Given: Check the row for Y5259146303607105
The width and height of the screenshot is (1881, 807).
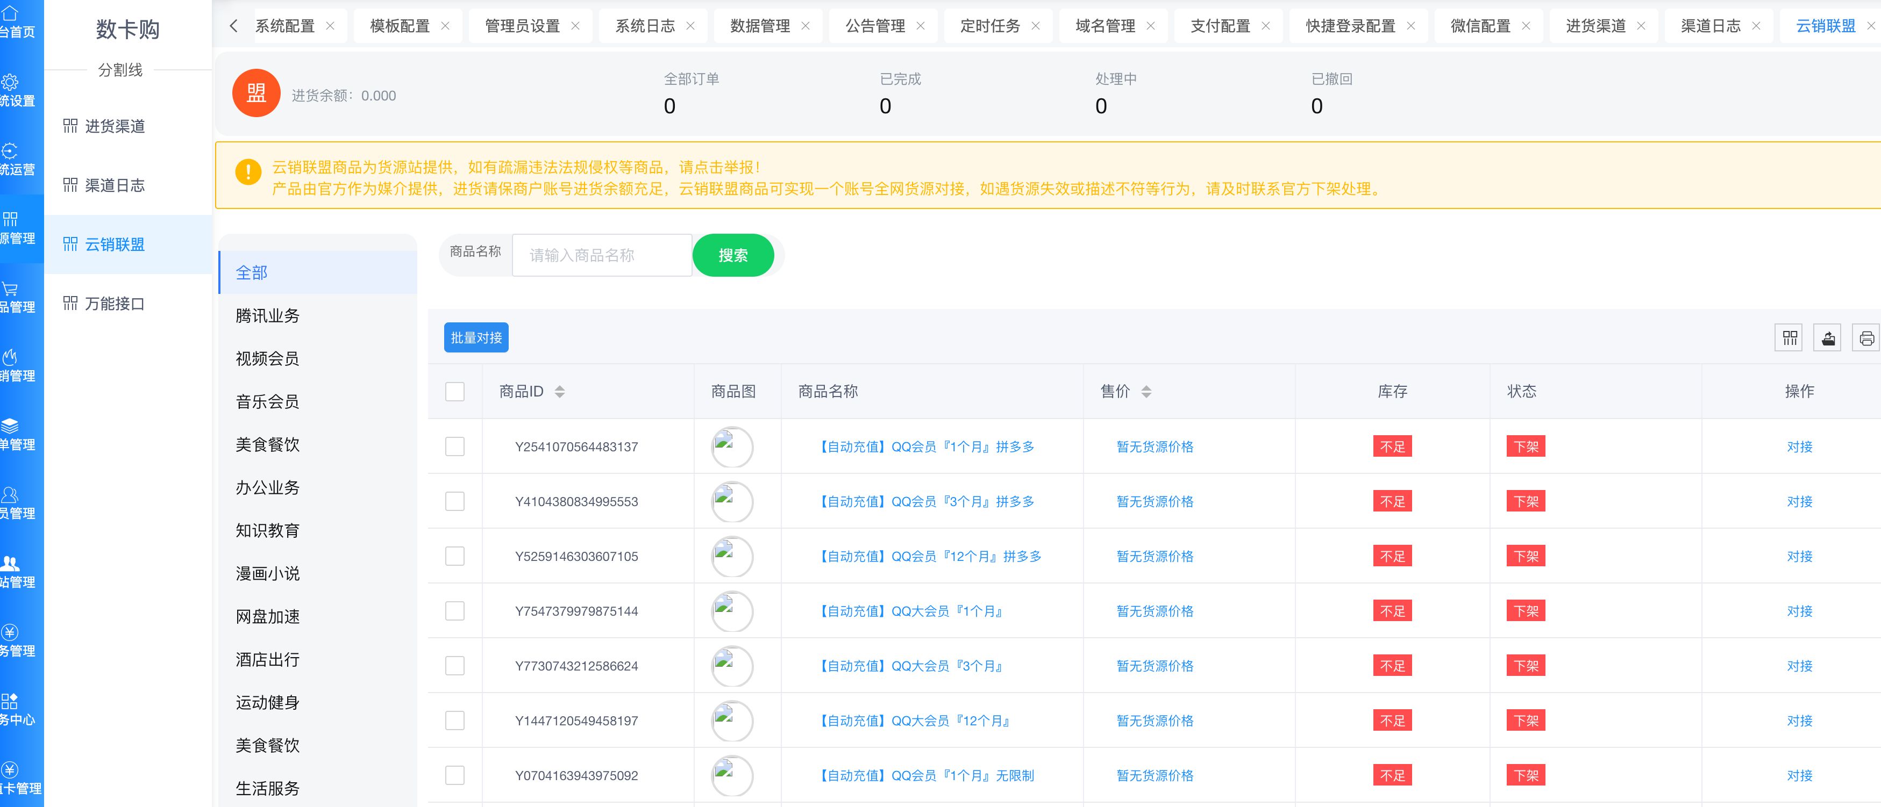Looking at the screenshot, I should click(x=455, y=556).
